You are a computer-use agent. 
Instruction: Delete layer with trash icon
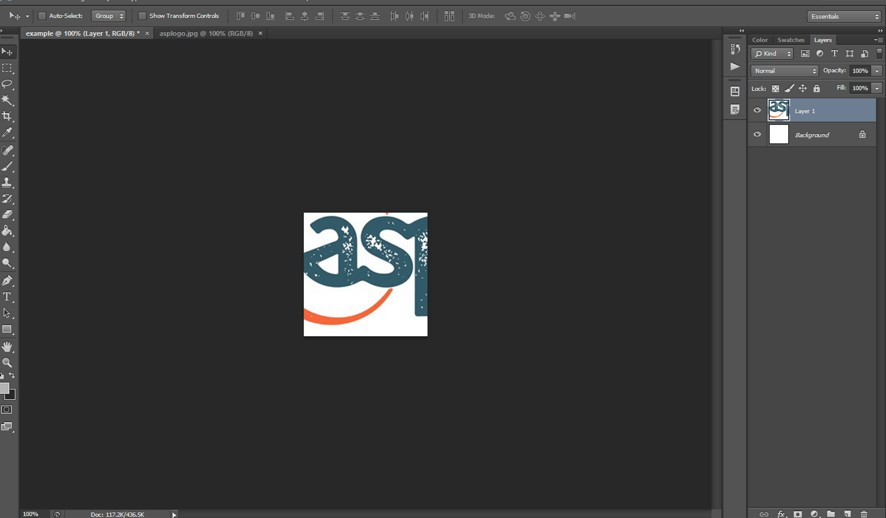(x=864, y=514)
